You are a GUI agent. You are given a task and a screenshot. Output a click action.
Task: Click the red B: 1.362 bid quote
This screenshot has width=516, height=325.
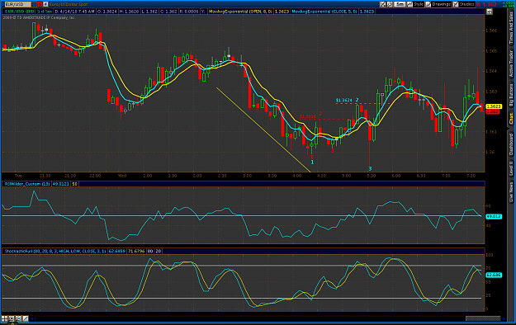[x=486, y=5]
